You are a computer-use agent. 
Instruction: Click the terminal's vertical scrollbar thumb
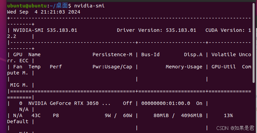tap(254, 43)
